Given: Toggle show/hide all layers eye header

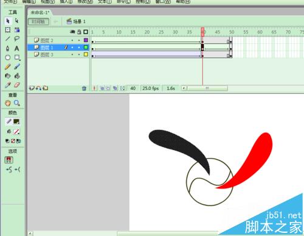Looking at the screenshot, I should 72,32.
